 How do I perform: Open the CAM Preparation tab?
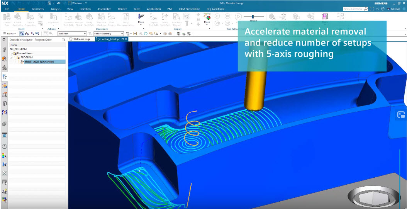coord(190,9)
